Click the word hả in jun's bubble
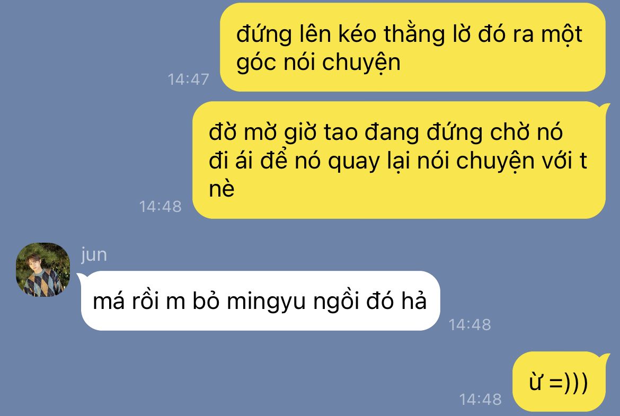620x416 pixels. click(x=414, y=300)
